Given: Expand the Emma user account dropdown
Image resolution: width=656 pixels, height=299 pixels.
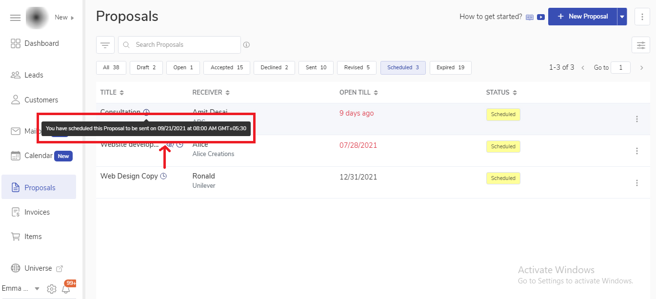Looking at the screenshot, I should click(37, 289).
